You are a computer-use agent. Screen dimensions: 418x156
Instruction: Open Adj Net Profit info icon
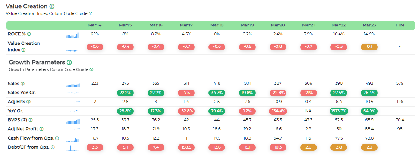pyautogui.click(x=41, y=129)
